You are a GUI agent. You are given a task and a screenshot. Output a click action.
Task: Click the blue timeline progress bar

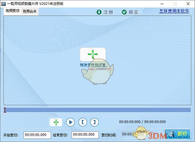pyautogui.click(x=97, y=110)
